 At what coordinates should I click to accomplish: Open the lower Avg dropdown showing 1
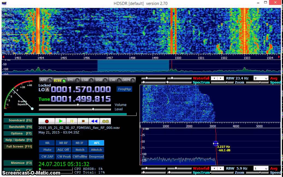coord(261,168)
